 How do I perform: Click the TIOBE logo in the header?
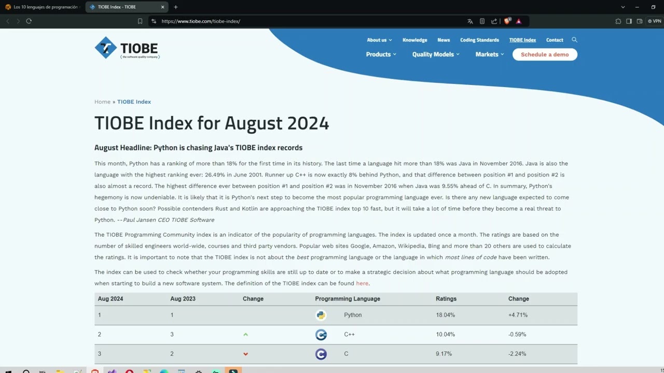pyautogui.click(x=127, y=48)
